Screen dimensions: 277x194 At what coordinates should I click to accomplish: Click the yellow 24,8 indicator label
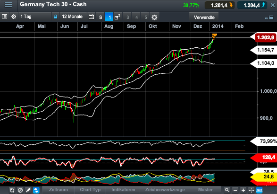(x=264, y=176)
